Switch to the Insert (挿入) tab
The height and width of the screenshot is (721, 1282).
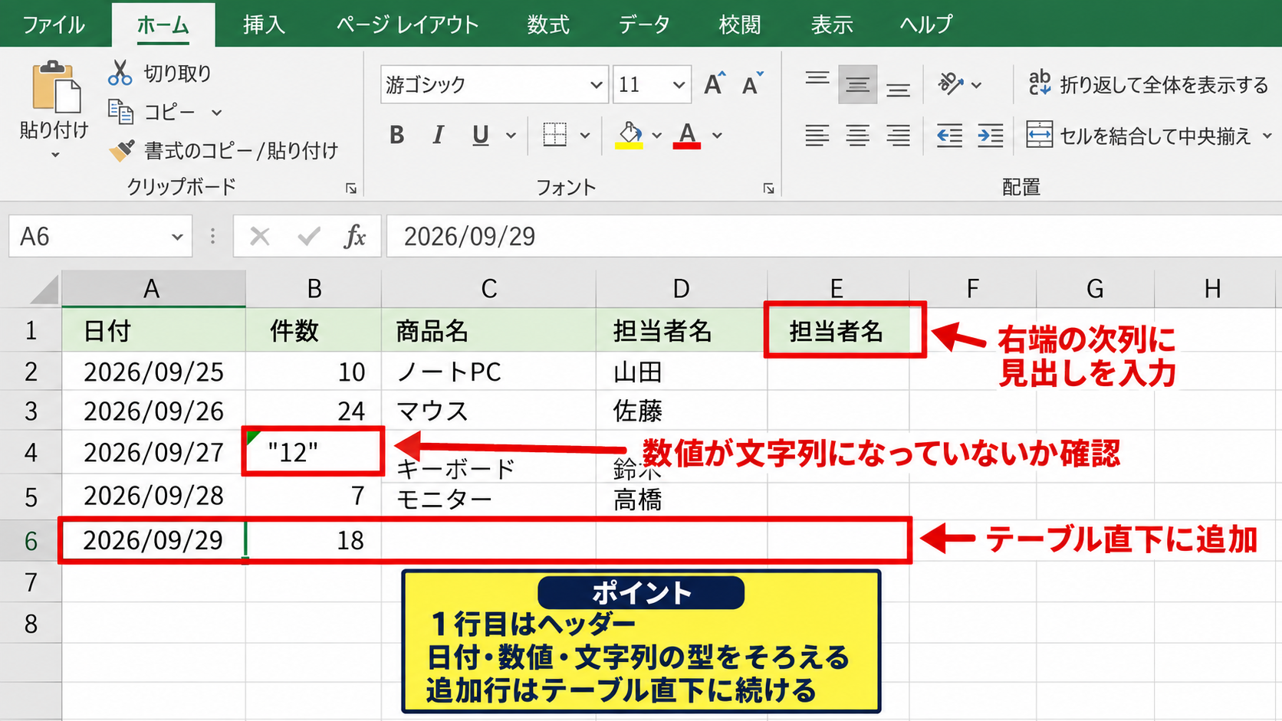coord(264,25)
